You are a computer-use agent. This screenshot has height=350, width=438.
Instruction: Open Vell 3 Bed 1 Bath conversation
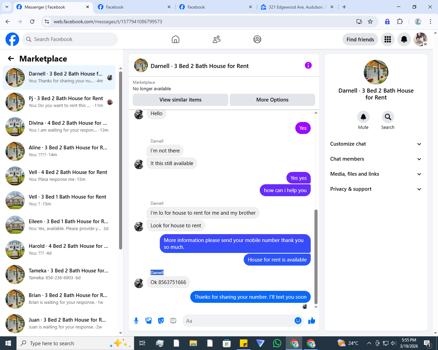click(59, 200)
